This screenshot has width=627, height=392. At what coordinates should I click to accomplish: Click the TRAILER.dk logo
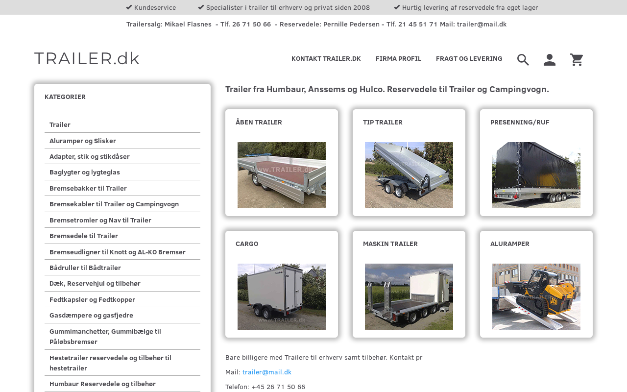[x=87, y=58]
